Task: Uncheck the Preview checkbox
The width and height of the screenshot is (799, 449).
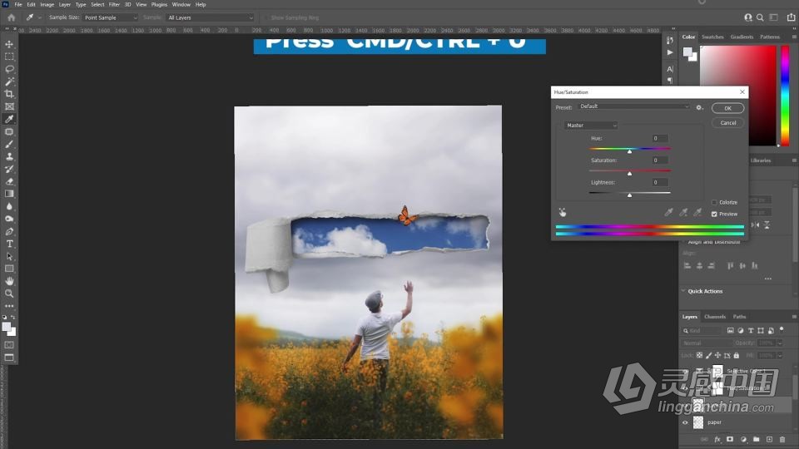Action: click(714, 215)
